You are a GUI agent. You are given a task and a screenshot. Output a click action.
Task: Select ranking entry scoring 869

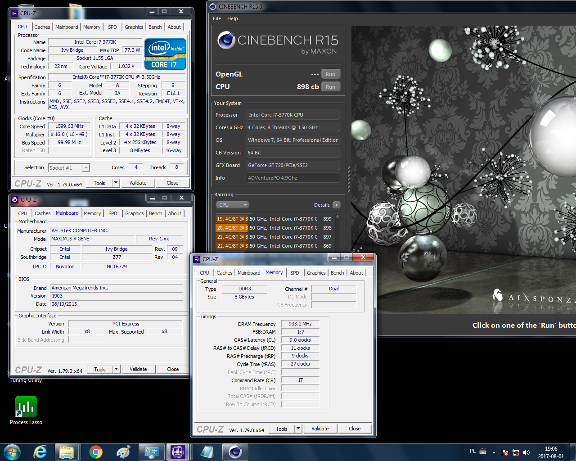point(274,246)
